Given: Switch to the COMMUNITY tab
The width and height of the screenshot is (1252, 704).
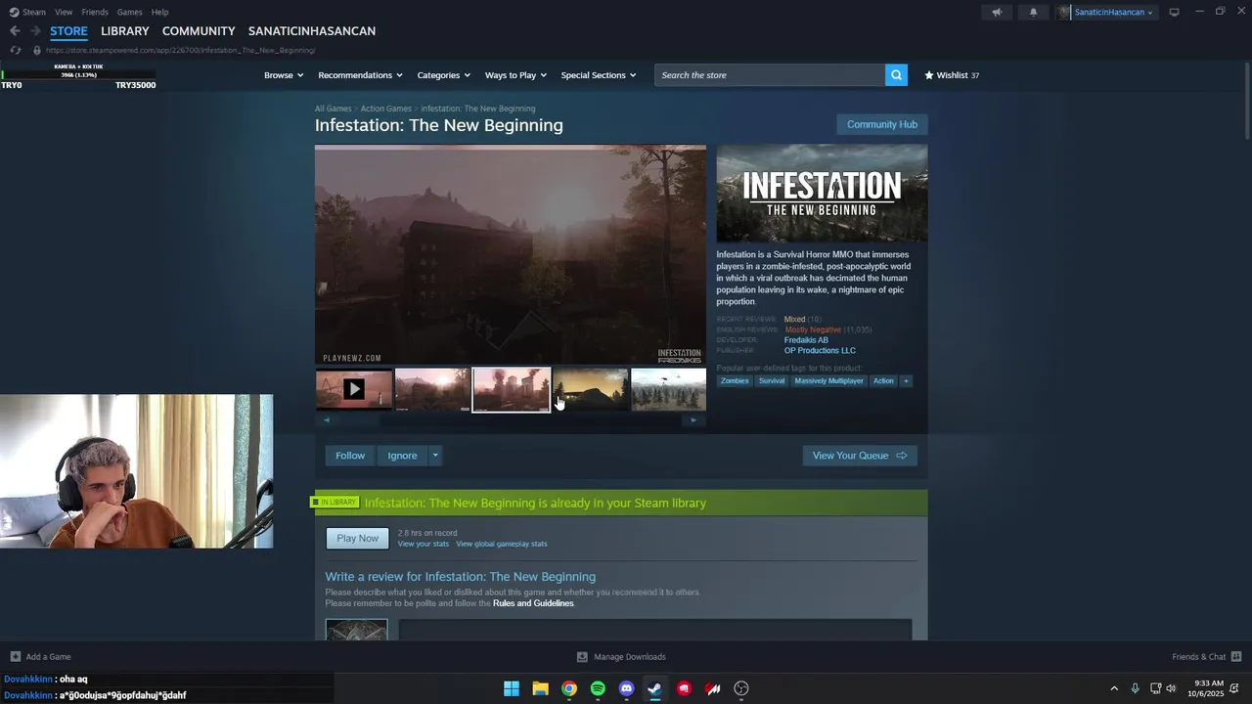Looking at the screenshot, I should pyautogui.click(x=199, y=31).
